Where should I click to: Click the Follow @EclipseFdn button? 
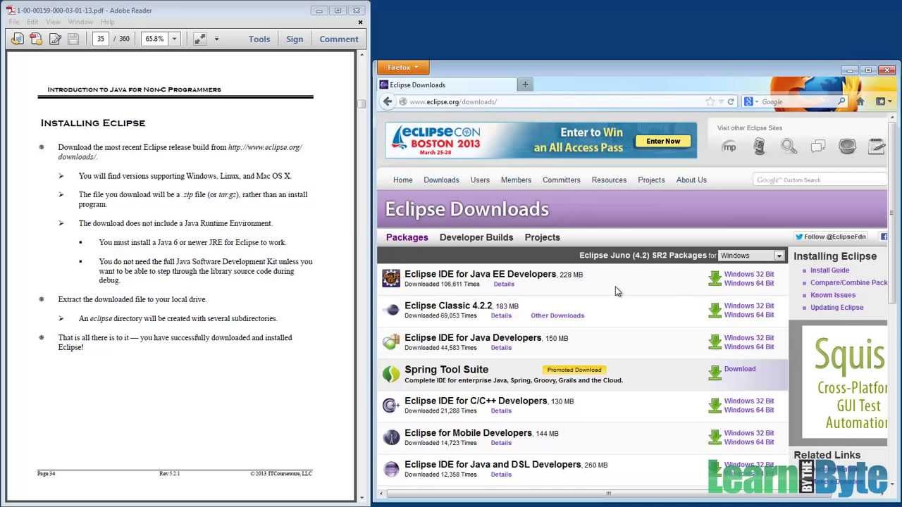coord(831,237)
